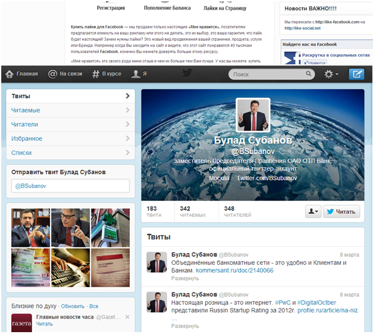
Task: Open photo of man with glasses gesturing
Action: (71, 228)
